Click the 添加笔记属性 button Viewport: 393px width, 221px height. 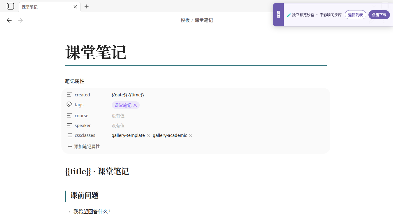(x=84, y=146)
